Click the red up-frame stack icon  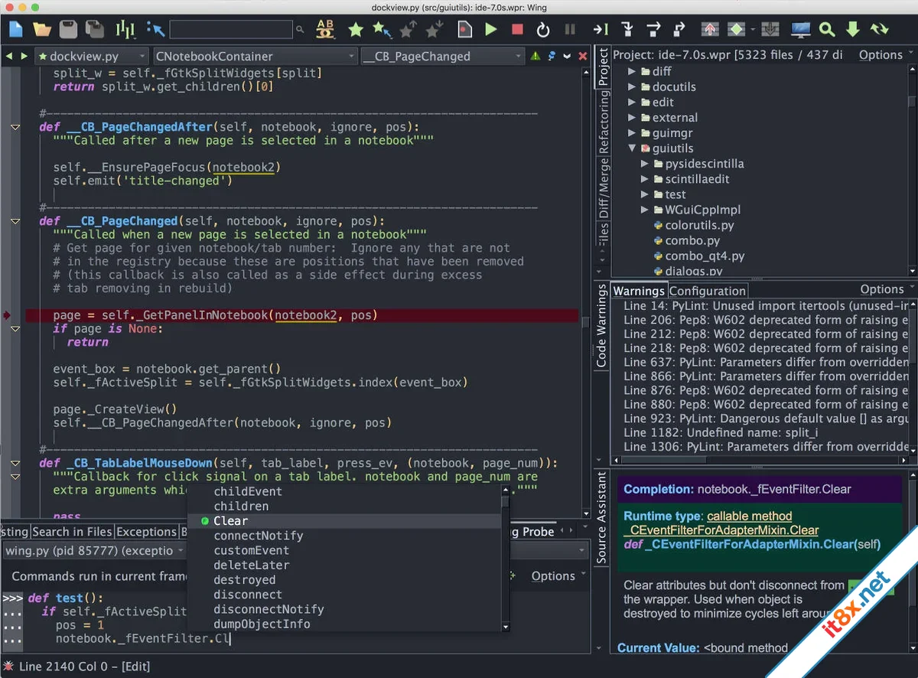[x=710, y=30]
